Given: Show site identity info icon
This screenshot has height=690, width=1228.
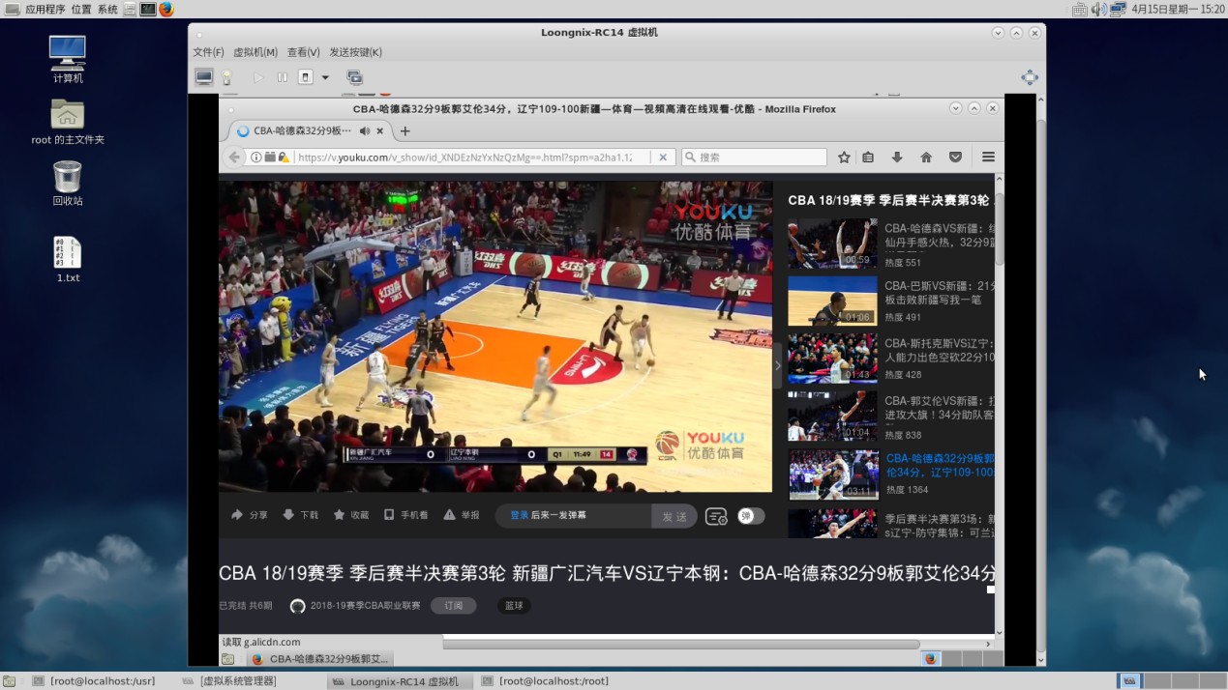Looking at the screenshot, I should pos(256,157).
